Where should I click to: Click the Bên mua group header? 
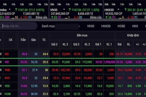[82, 35]
